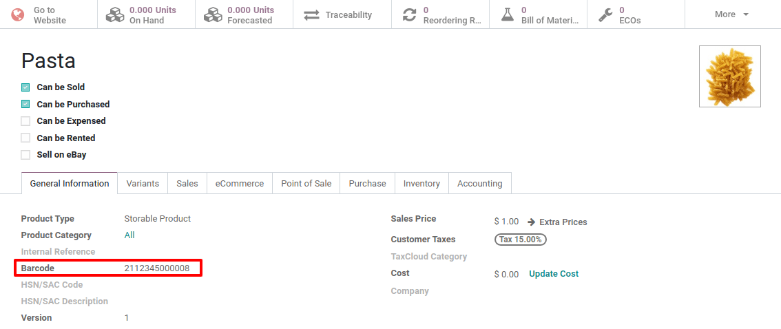Expand the More dropdown menu
Image resolution: width=781 pixels, height=329 pixels.
(x=731, y=14)
